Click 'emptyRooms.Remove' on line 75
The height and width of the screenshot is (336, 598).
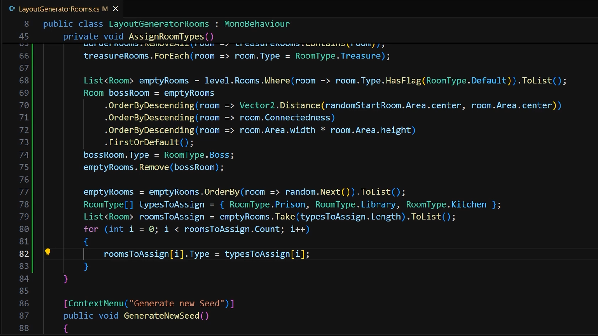pos(126,167)
